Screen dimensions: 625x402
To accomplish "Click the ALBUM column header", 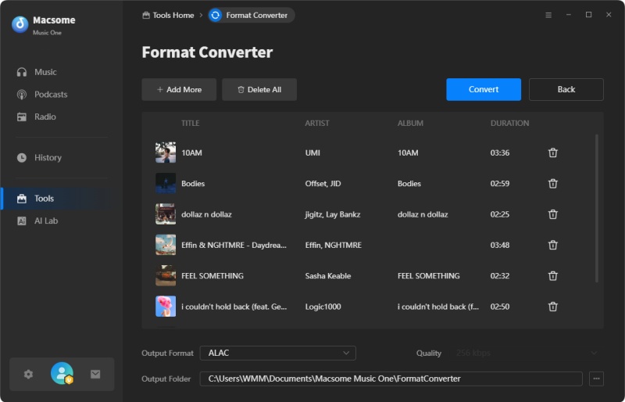I will point(410,123).
